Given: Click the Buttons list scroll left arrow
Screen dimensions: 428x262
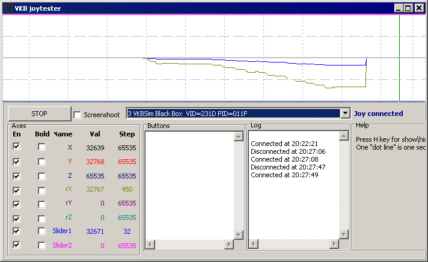Looking at the screenshot, I should [150, 244].
